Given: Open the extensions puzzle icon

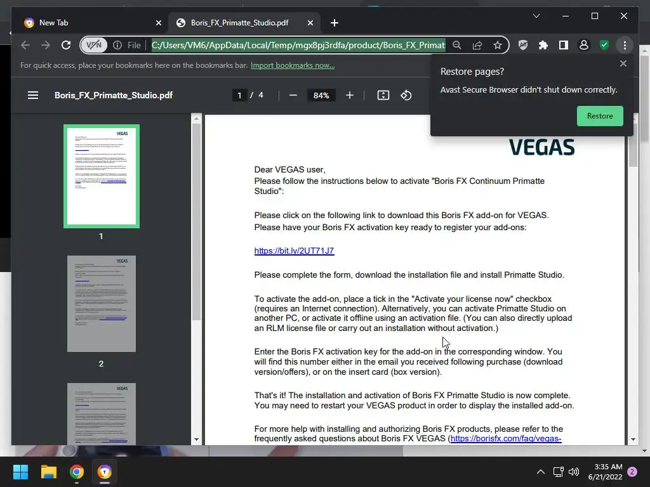Looking at the screenshot, I should (x=543, y=45).
